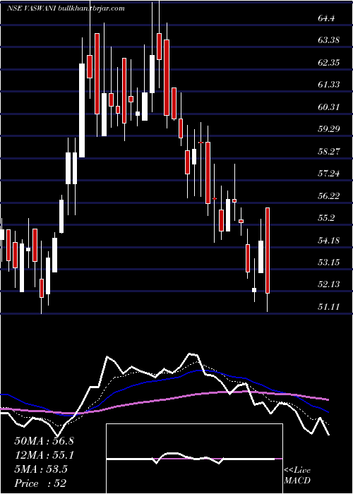This screenshot has height=494, width=353.
Task: Click the 5MA : 53.5 readout
Action: [41, 469]
